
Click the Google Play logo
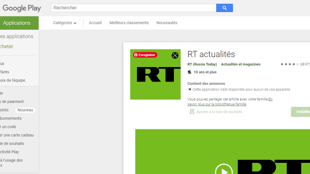point(22,8)
